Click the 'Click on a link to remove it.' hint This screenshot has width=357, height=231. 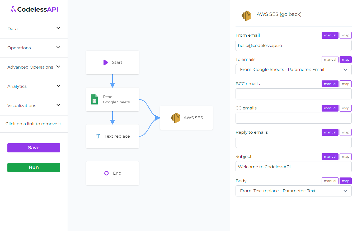click(34, 124)
